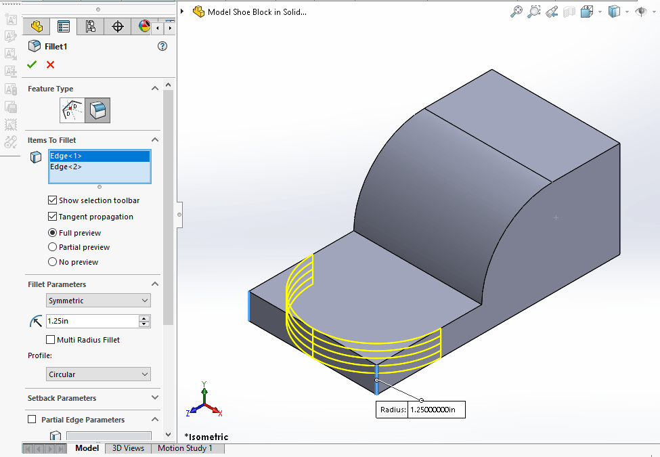Viewport: 660px width, 457px height.
Task: Select the manual FilletXpert feature type
Action: 72,110
